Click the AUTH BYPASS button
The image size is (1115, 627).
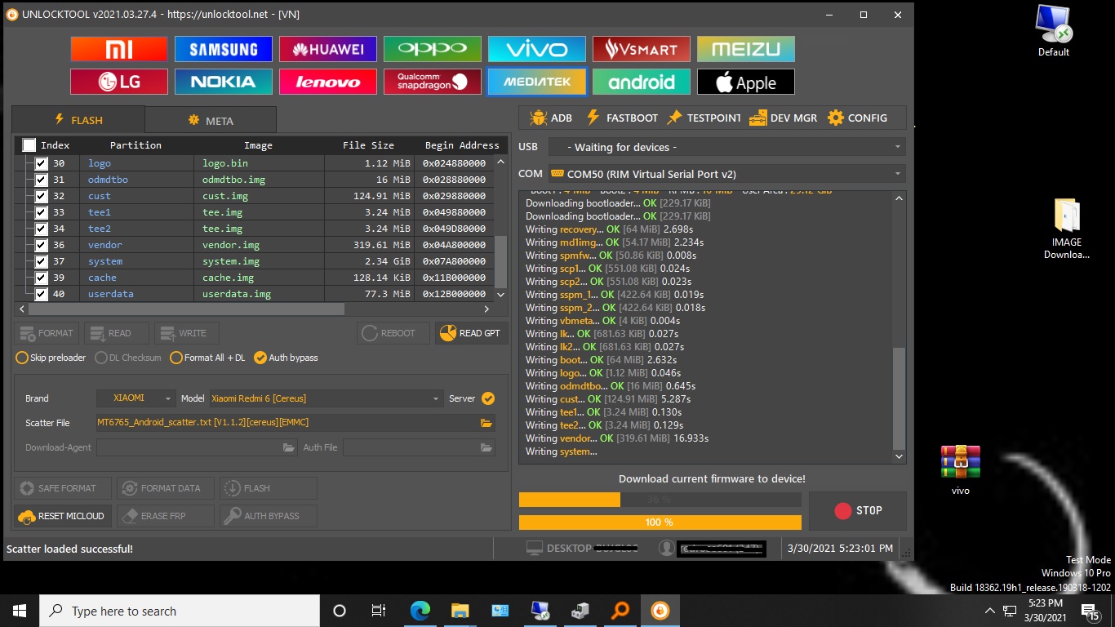(269, 516)
